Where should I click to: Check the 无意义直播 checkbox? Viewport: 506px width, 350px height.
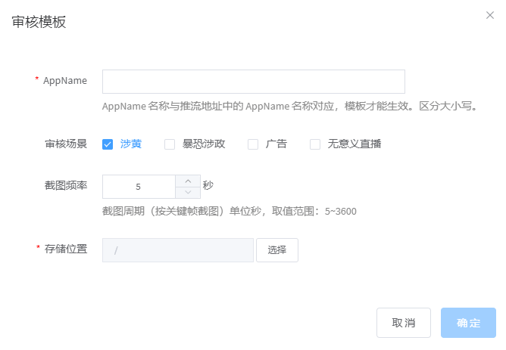[x=315, y=144]
